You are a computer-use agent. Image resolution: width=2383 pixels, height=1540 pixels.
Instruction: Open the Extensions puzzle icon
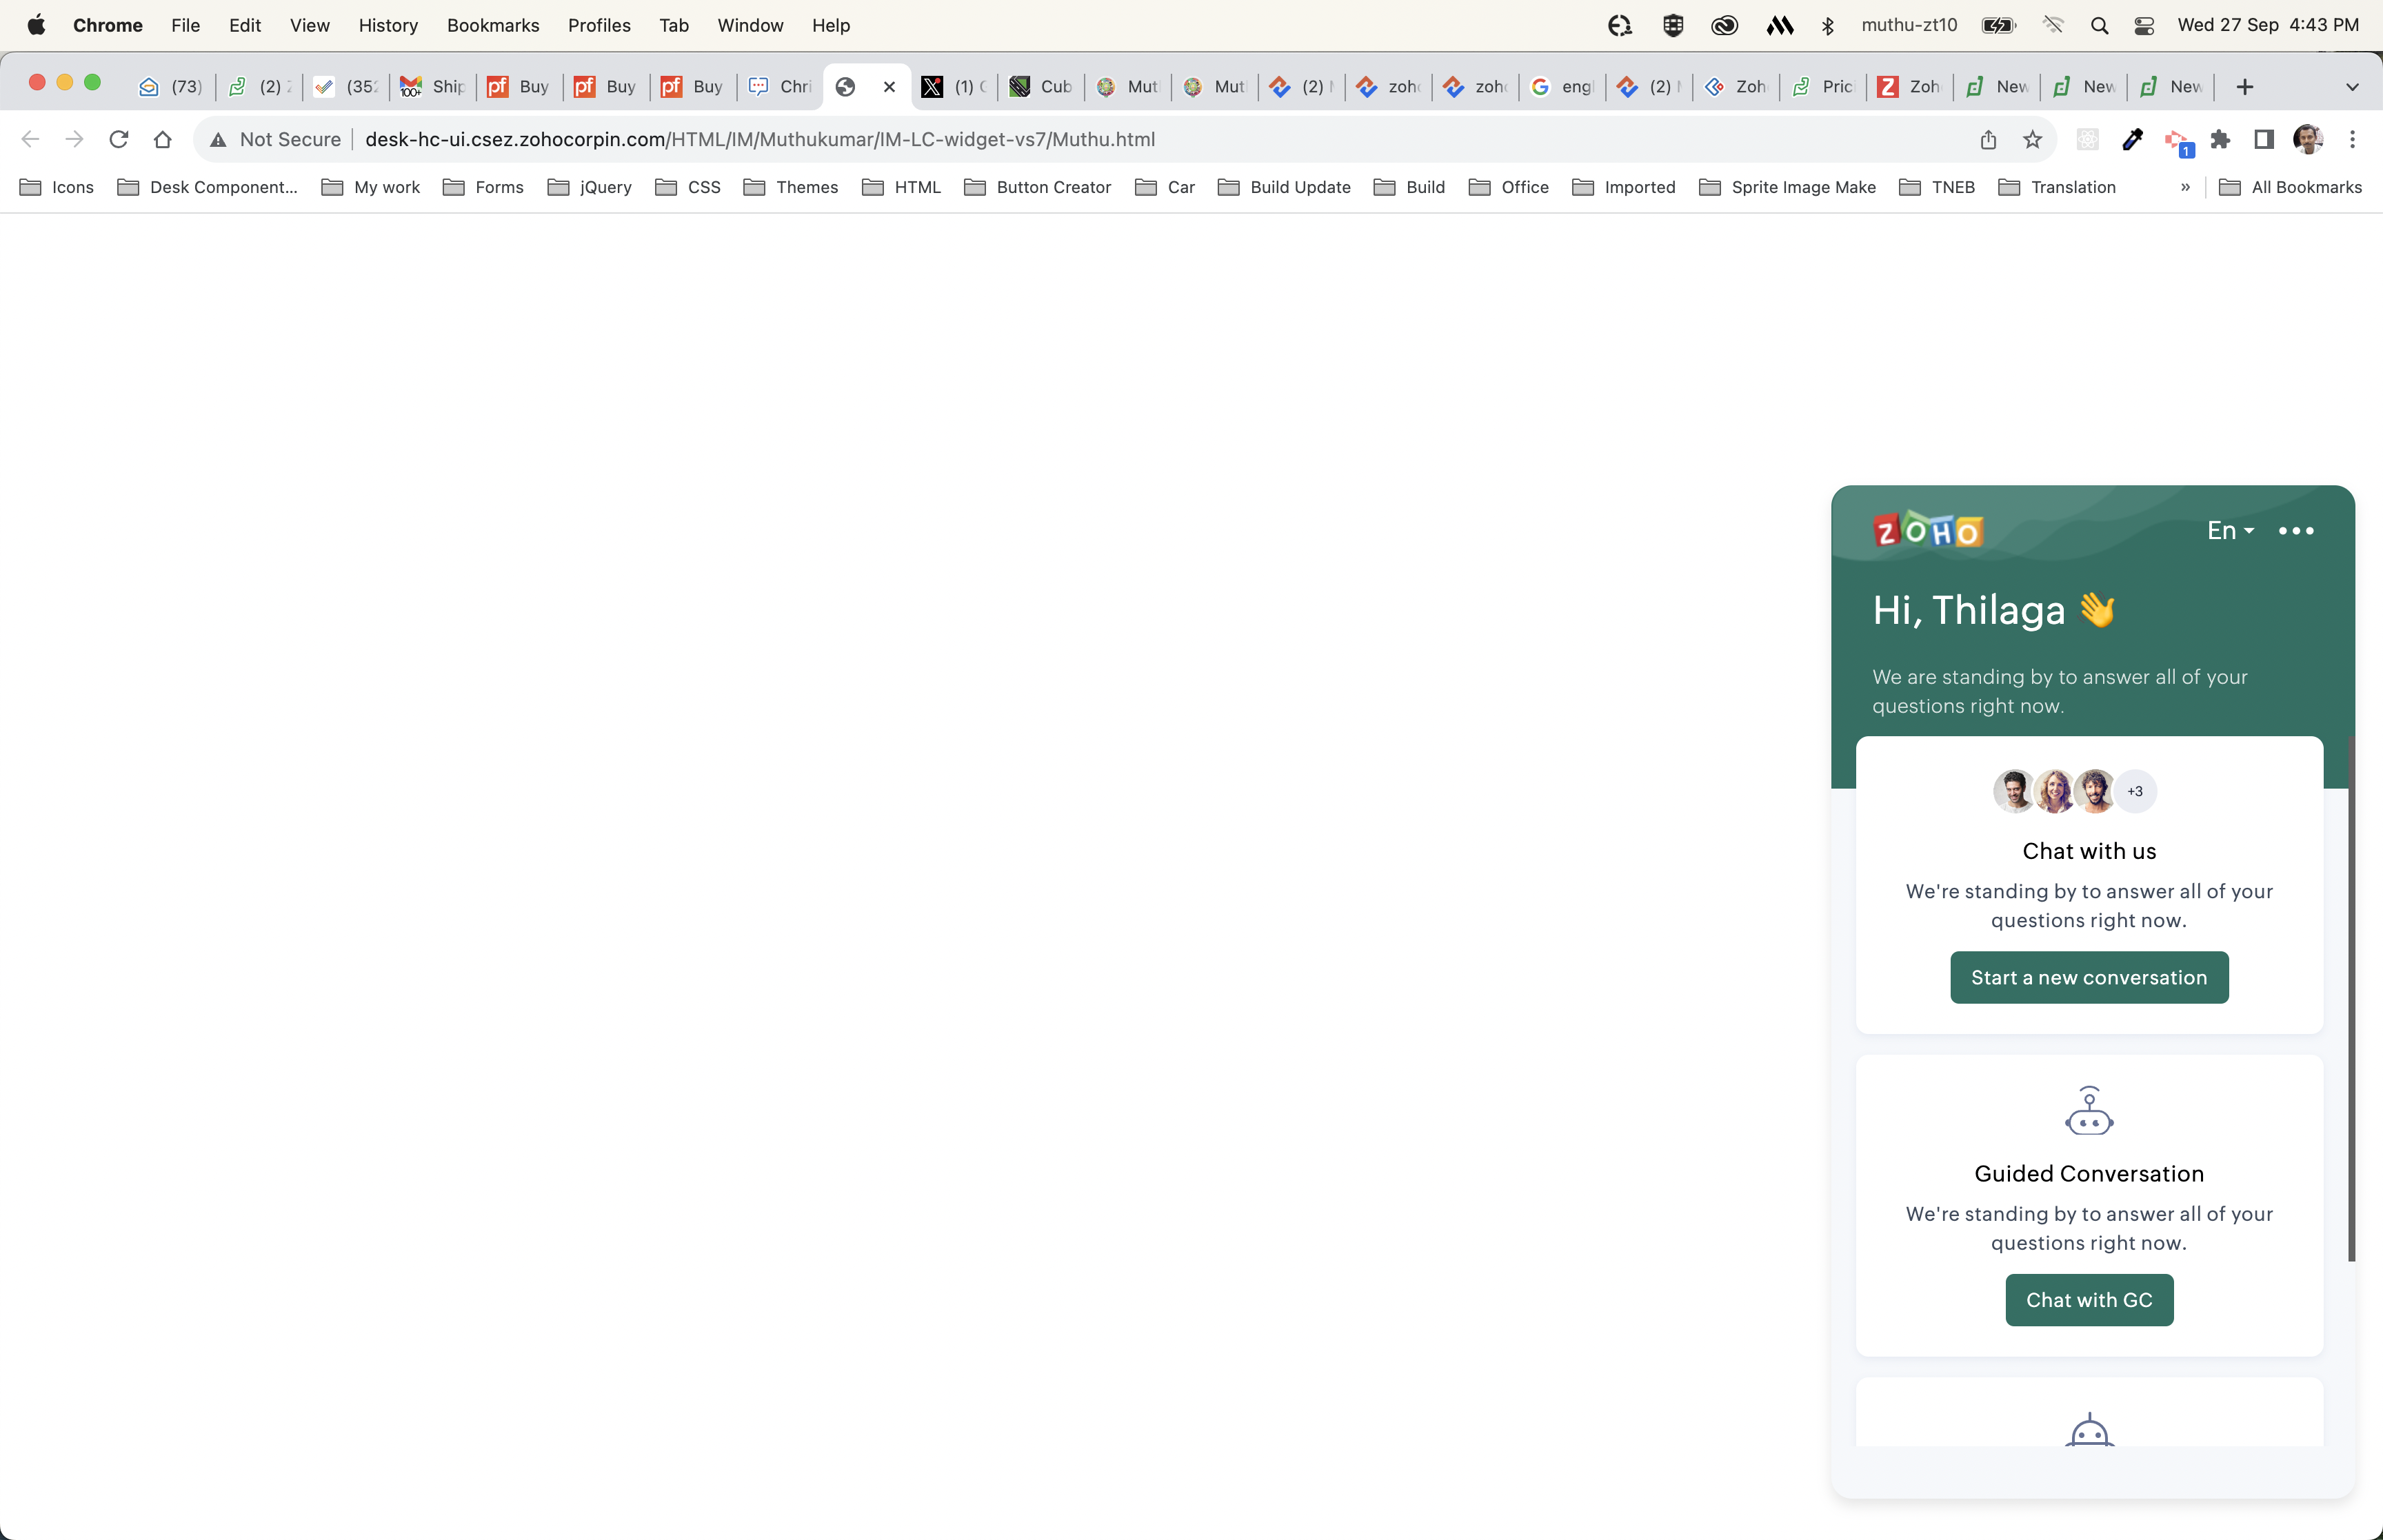pos(2220,139)
